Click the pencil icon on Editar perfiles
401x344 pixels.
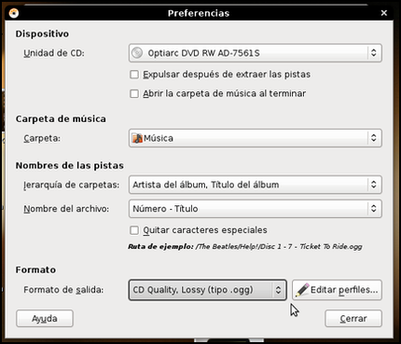(x=302, y=290)
